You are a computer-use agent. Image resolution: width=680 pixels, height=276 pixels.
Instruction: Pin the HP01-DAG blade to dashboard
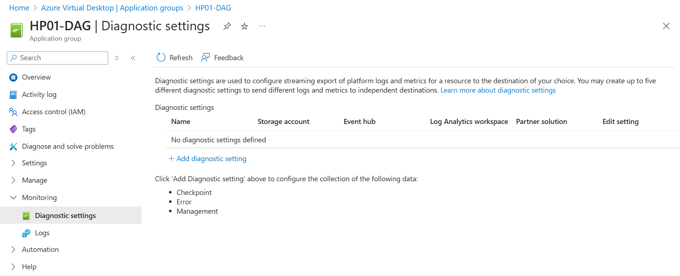(227, 26)
